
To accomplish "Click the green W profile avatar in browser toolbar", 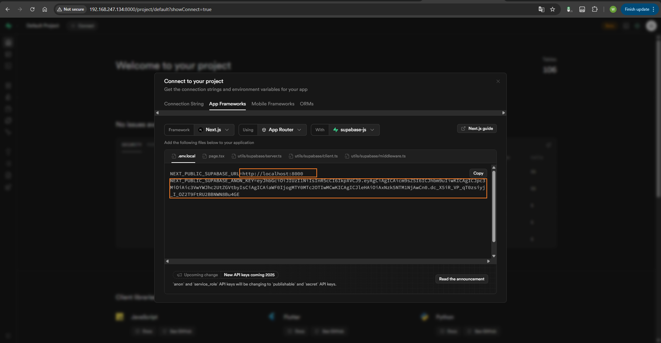I will [613, 9].
